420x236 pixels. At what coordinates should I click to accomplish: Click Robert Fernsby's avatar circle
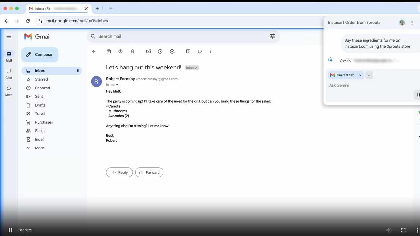(x=96, y=82)
